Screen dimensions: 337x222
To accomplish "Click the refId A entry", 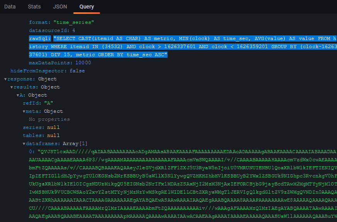I will coord(37,103).
